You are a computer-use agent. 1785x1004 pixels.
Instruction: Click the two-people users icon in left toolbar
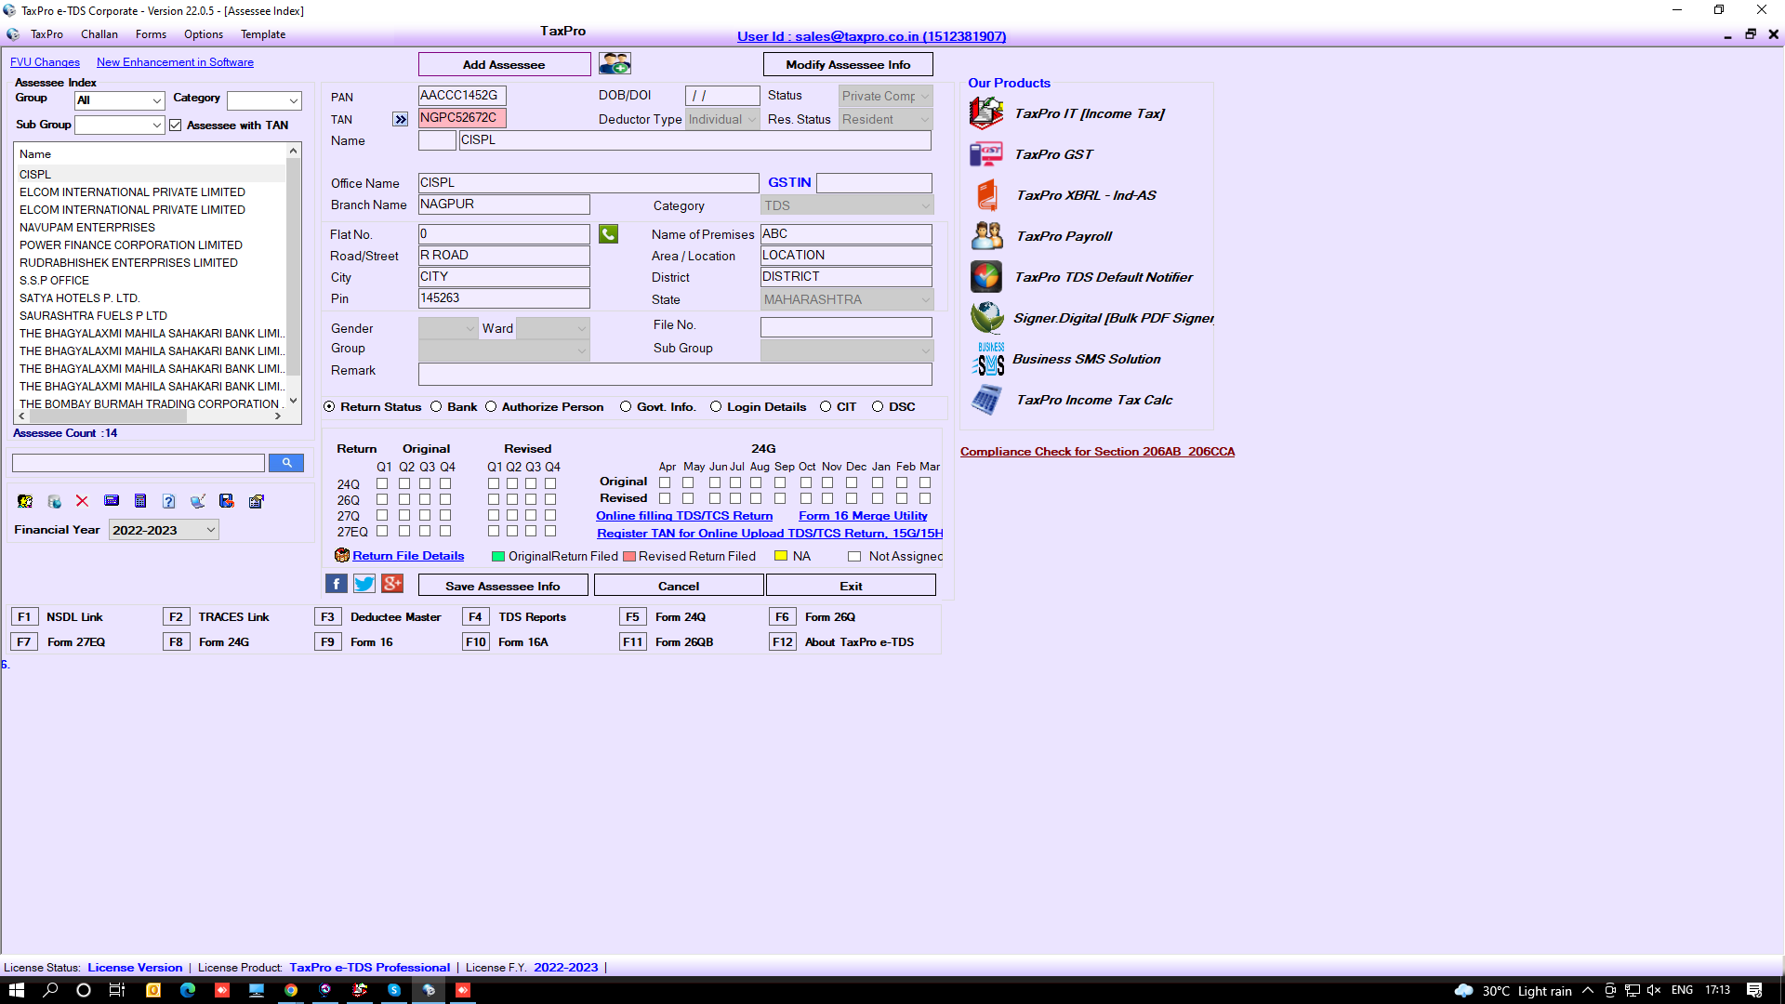point(25,501)
